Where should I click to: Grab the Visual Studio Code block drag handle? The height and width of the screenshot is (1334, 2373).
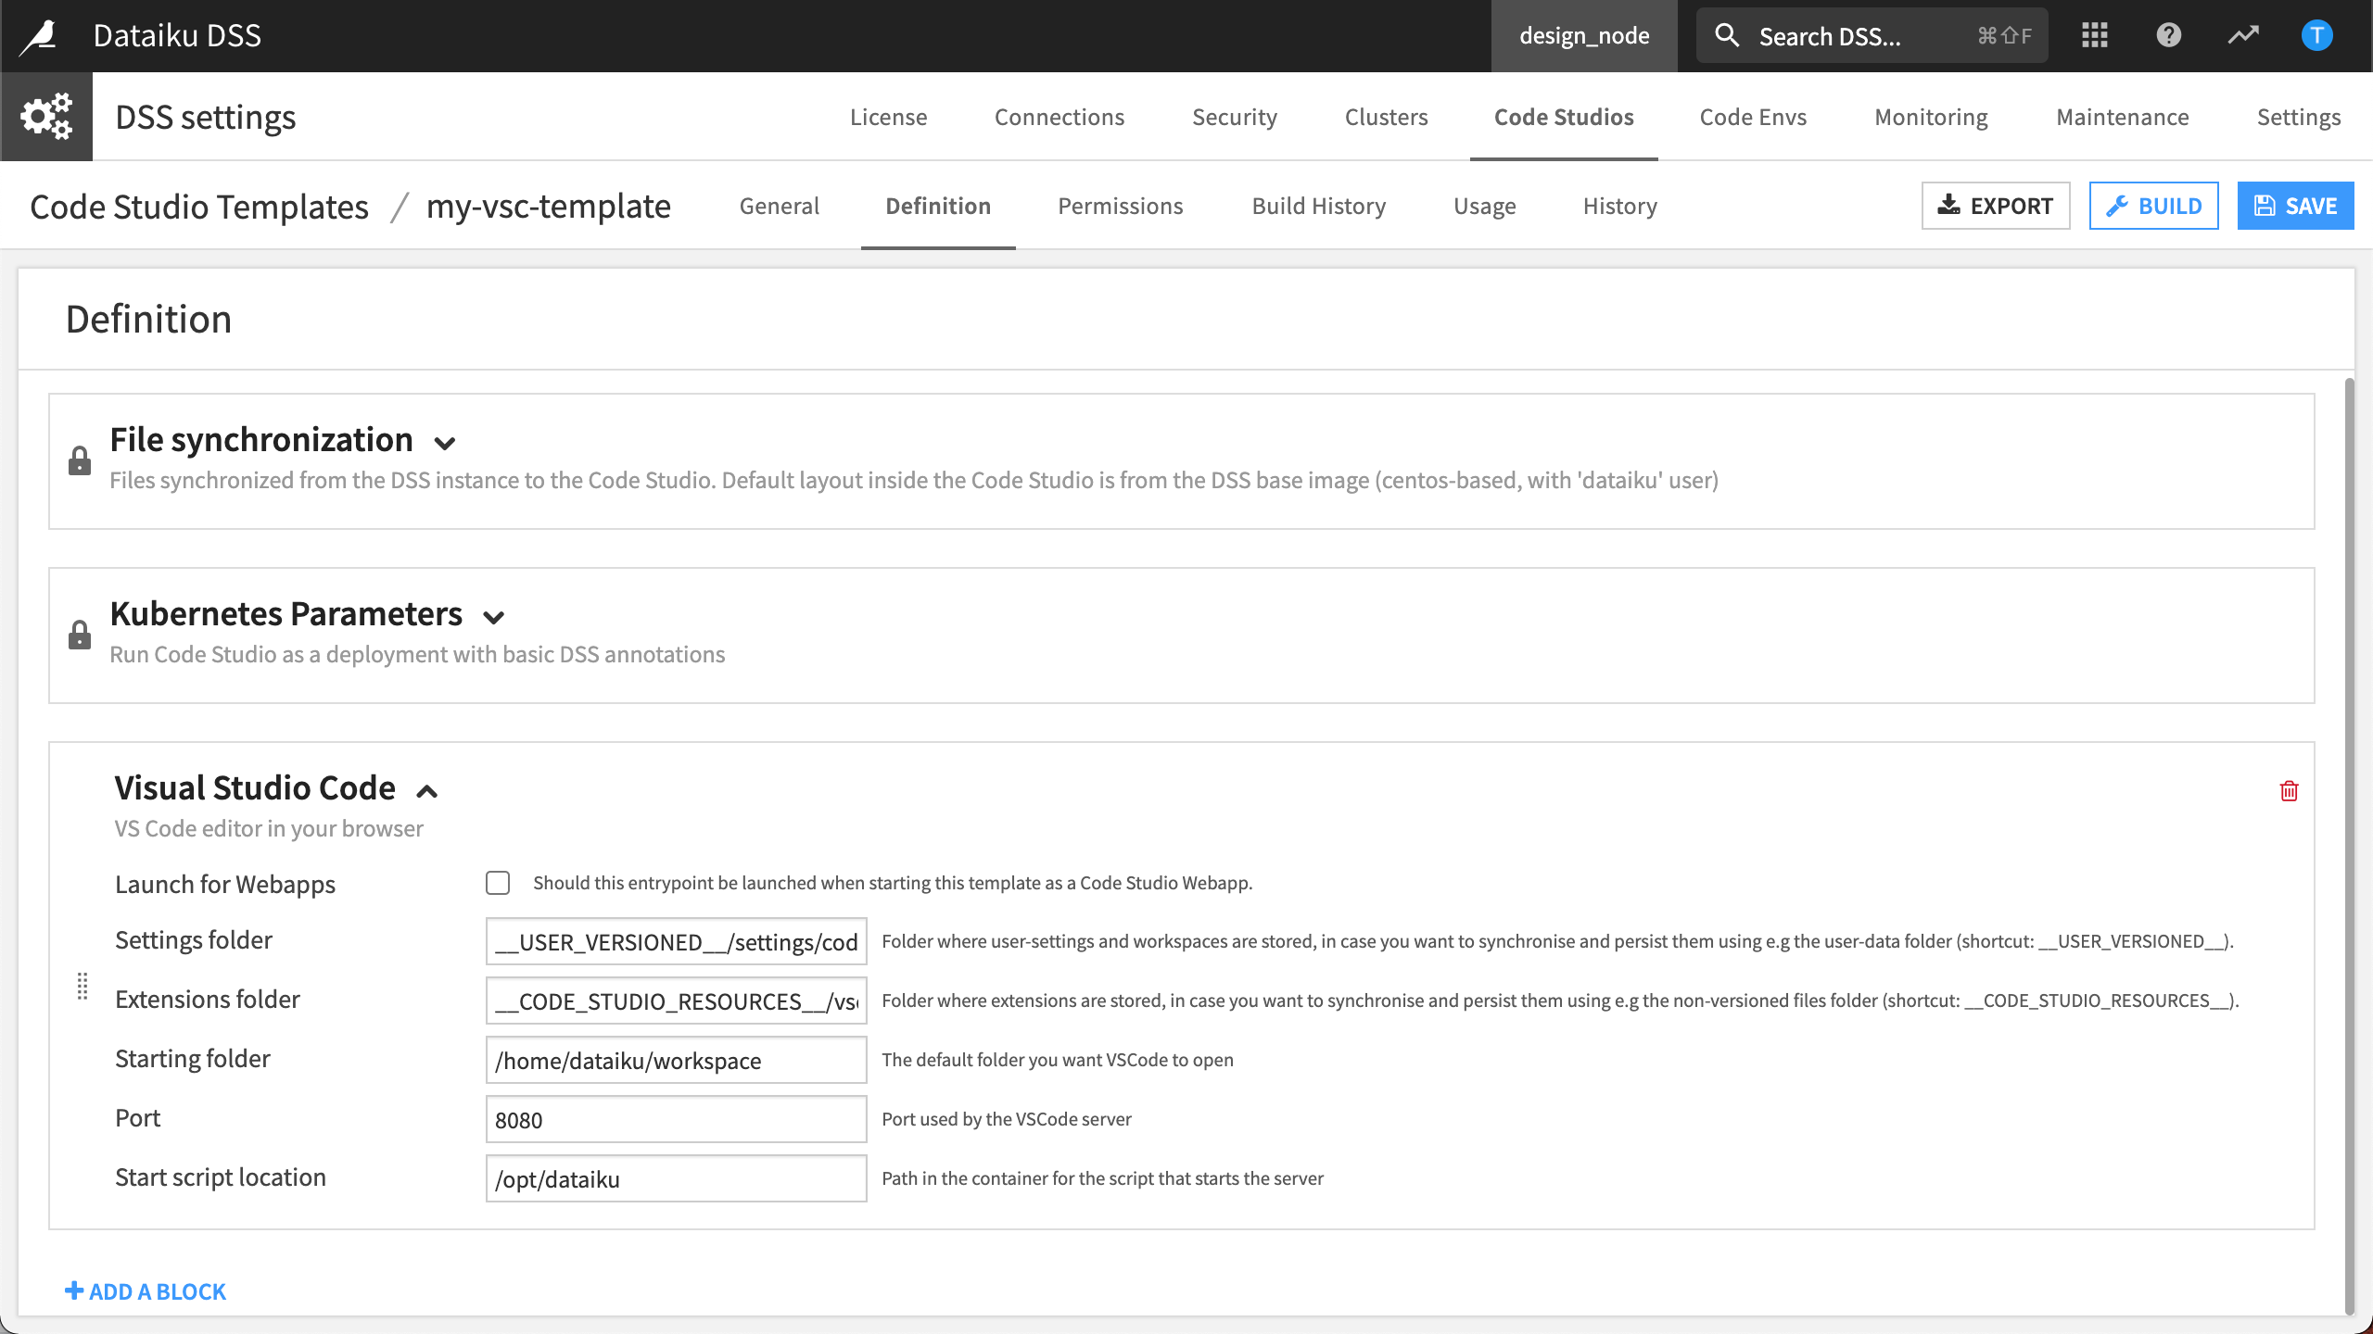click(x=82, y=987)
